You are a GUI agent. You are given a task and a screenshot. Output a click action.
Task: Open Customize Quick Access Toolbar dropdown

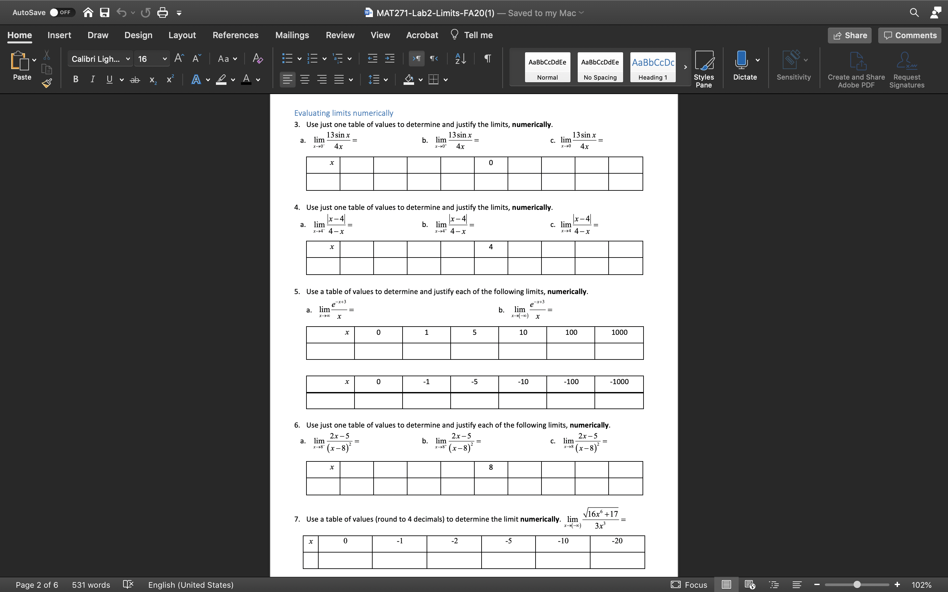179,13
